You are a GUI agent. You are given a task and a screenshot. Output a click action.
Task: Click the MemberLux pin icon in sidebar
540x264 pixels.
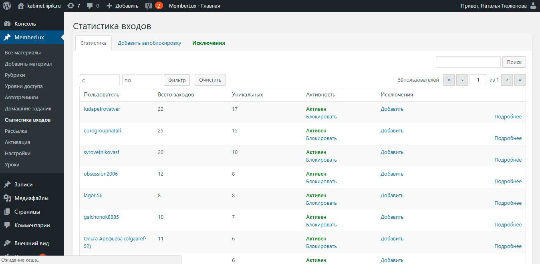click(7, 37)
